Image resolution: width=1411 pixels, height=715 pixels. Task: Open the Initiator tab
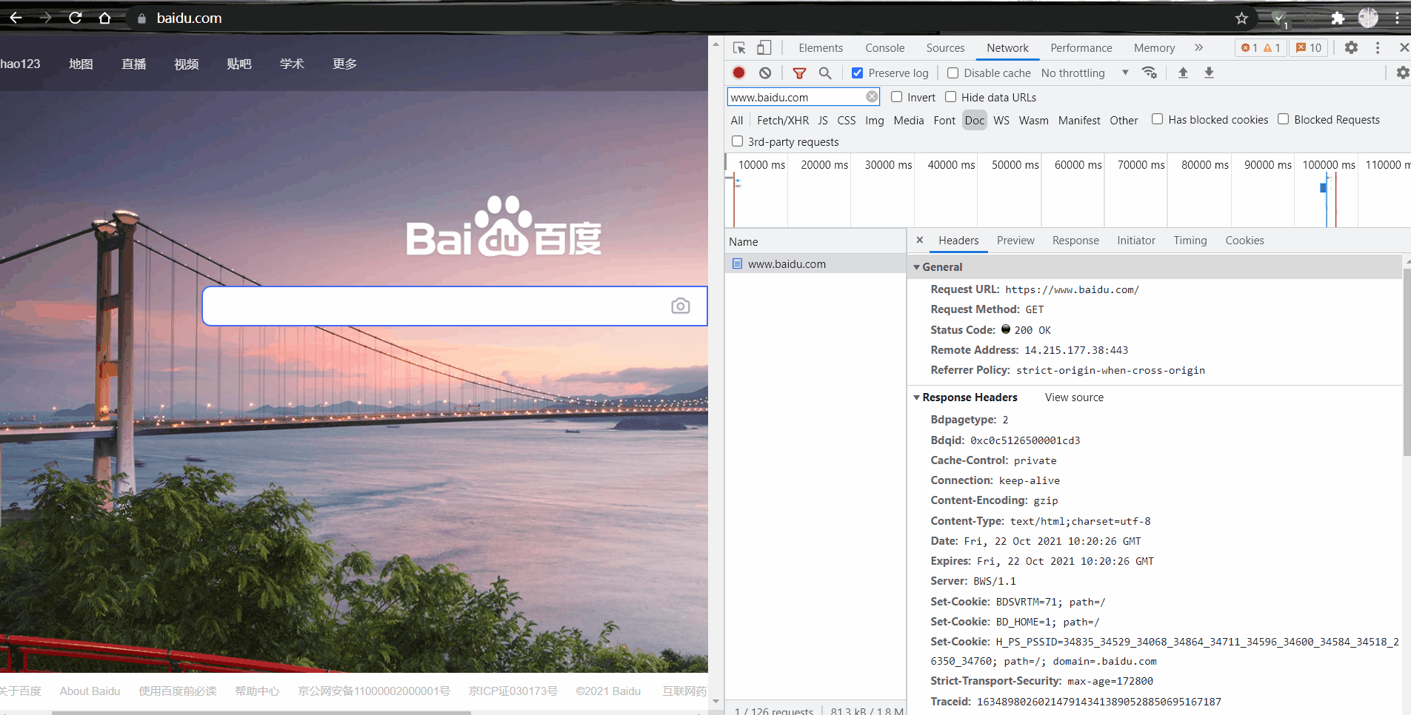[1136, 241]
